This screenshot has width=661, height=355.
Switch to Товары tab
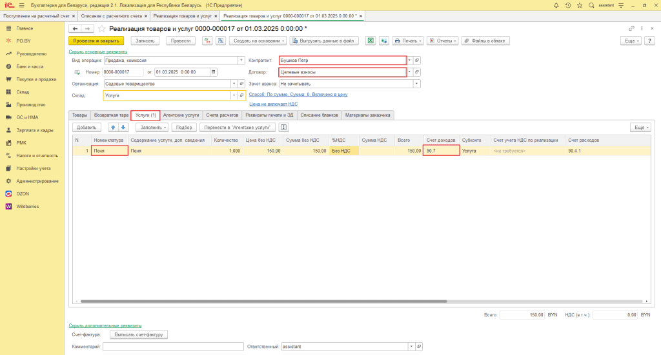point(79,115)
